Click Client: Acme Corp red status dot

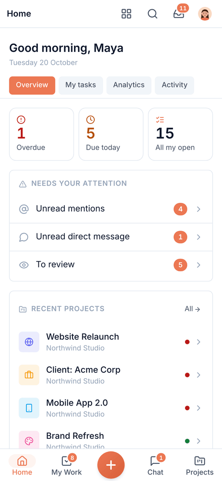[x=187, y=375]
